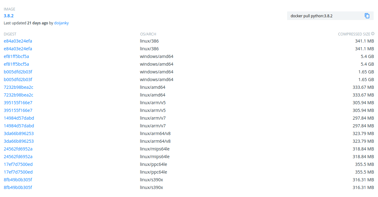
Task: Open first 3da66b896253 digest sized 323.79 MB
Action: click(19, 133)
